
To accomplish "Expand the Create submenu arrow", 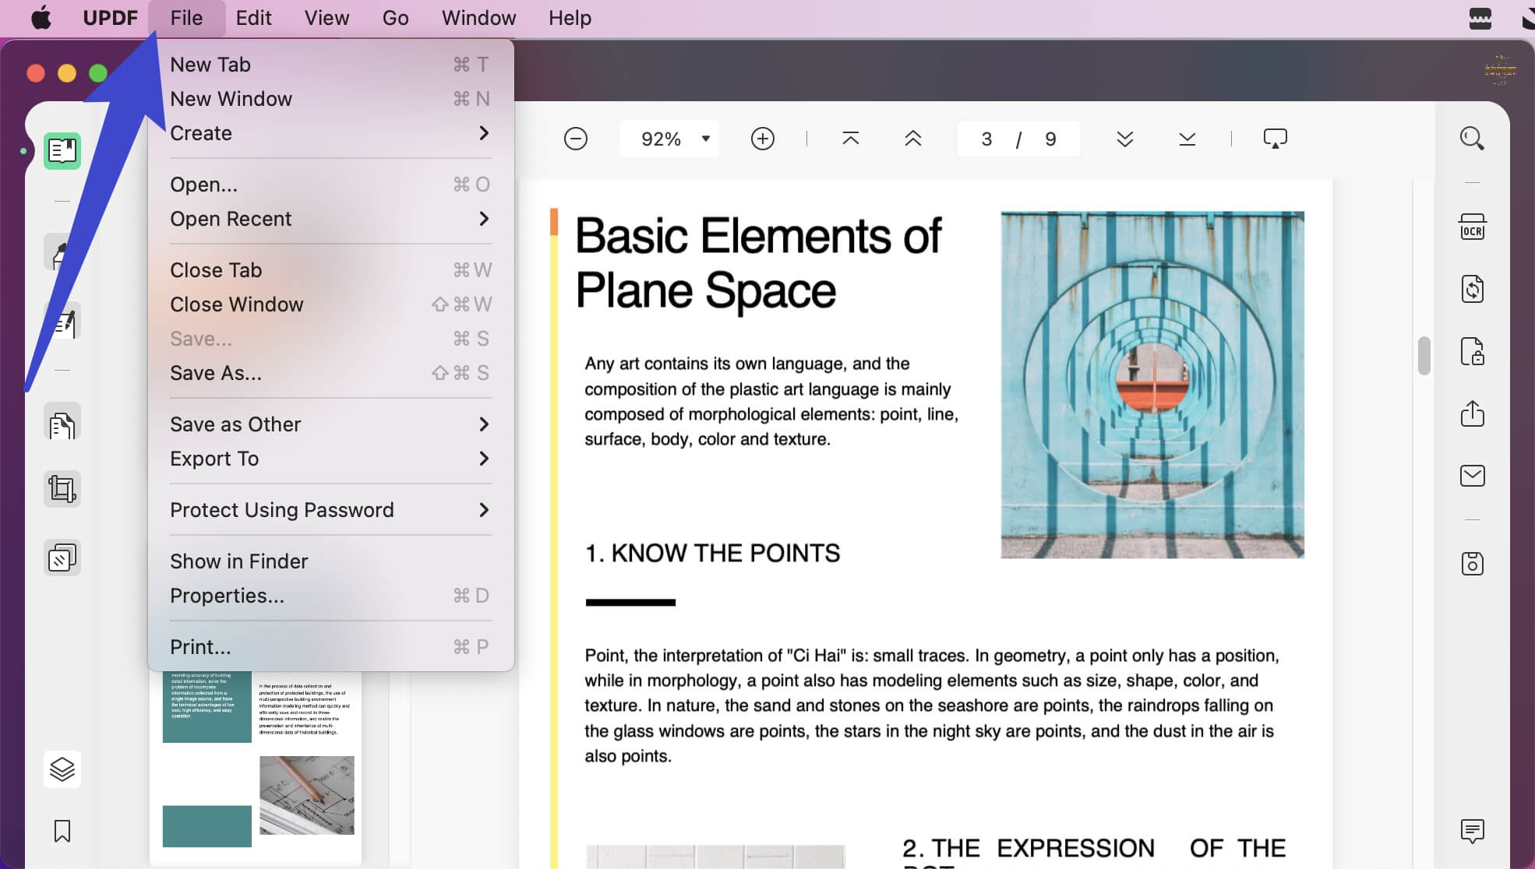I will point(484,132).
